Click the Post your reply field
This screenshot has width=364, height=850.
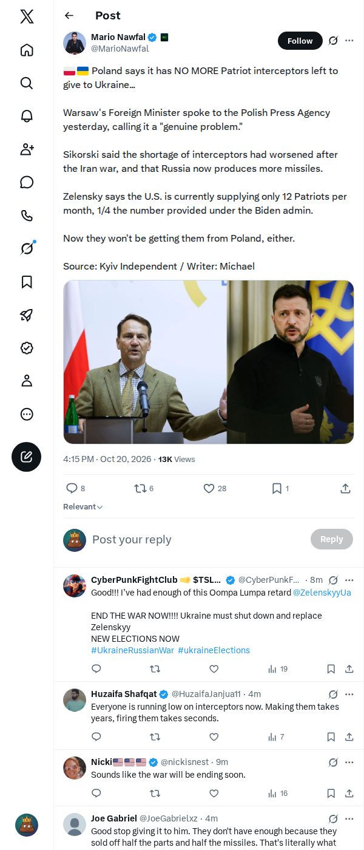tap(197, 539)
